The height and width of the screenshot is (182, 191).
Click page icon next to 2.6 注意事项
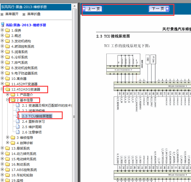click(x=18, y=132)
